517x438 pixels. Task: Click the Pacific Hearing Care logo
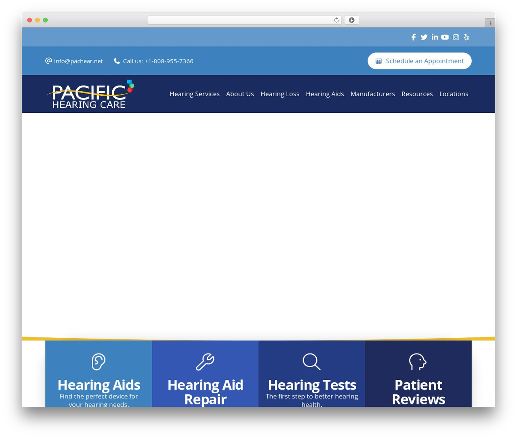(89, 94)
